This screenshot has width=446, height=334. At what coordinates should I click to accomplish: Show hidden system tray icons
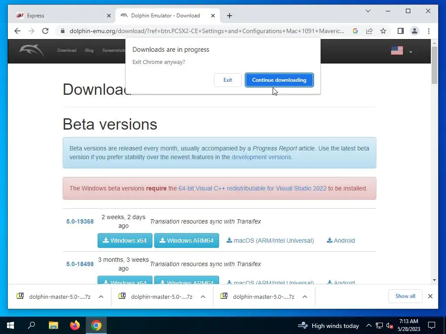(368, 325)
